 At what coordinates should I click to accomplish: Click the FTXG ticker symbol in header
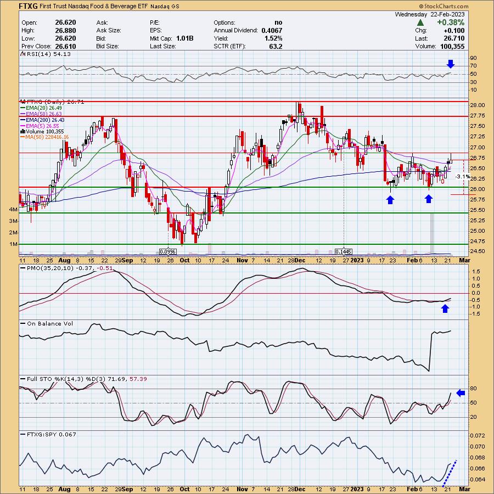(29, 6)
